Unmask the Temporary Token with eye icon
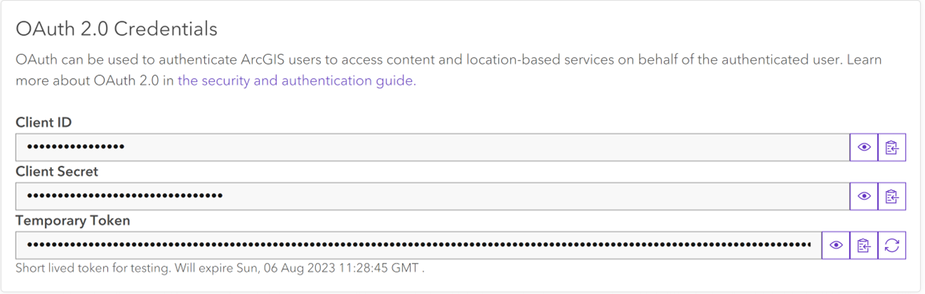The height and width of the screenshot is (294, 925). pyautogui.click(x=836, y=245)
